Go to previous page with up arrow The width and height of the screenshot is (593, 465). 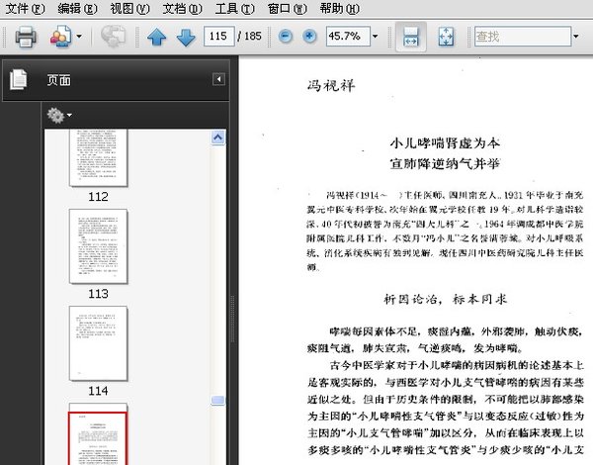click(156, 38)
